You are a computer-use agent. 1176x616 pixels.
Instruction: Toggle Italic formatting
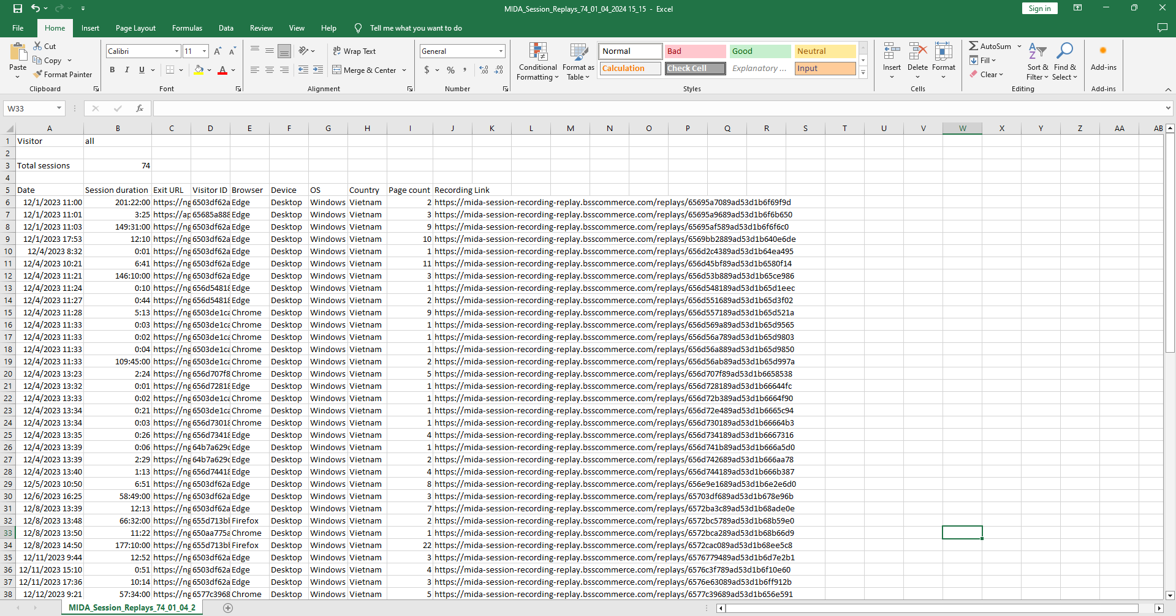click(x=127, y=70)
